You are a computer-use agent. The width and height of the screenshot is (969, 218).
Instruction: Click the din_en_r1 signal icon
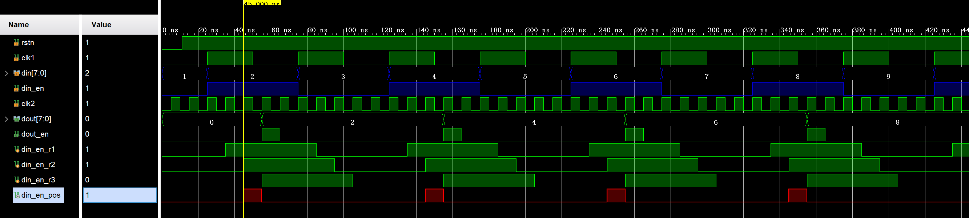pyautogui.click(x=16, y=149)
